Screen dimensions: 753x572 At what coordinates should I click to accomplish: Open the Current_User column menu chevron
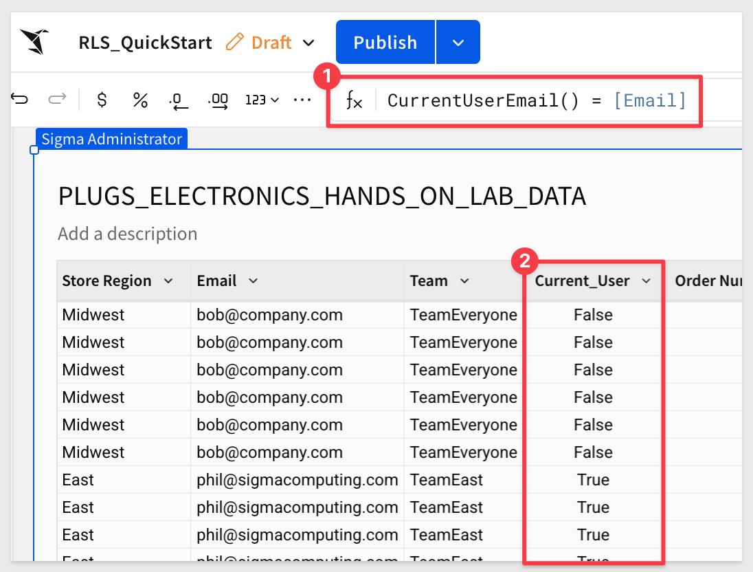pos(647,280)
